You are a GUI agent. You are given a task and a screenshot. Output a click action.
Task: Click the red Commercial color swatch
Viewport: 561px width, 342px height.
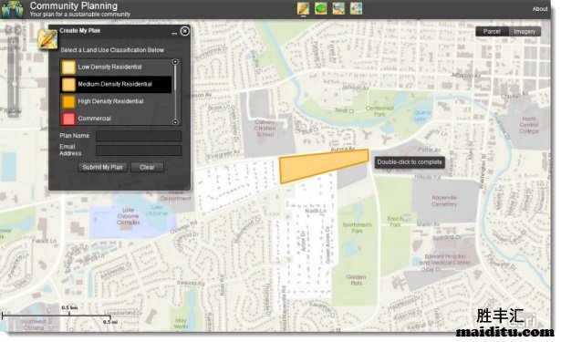click(68, 119)
